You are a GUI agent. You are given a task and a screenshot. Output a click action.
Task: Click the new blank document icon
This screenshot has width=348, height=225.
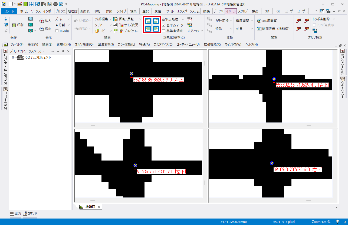click(11, 4)
